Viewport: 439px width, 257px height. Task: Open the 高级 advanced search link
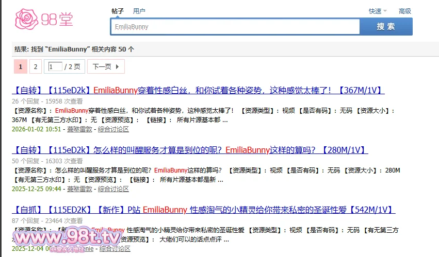tap(404, 11)
